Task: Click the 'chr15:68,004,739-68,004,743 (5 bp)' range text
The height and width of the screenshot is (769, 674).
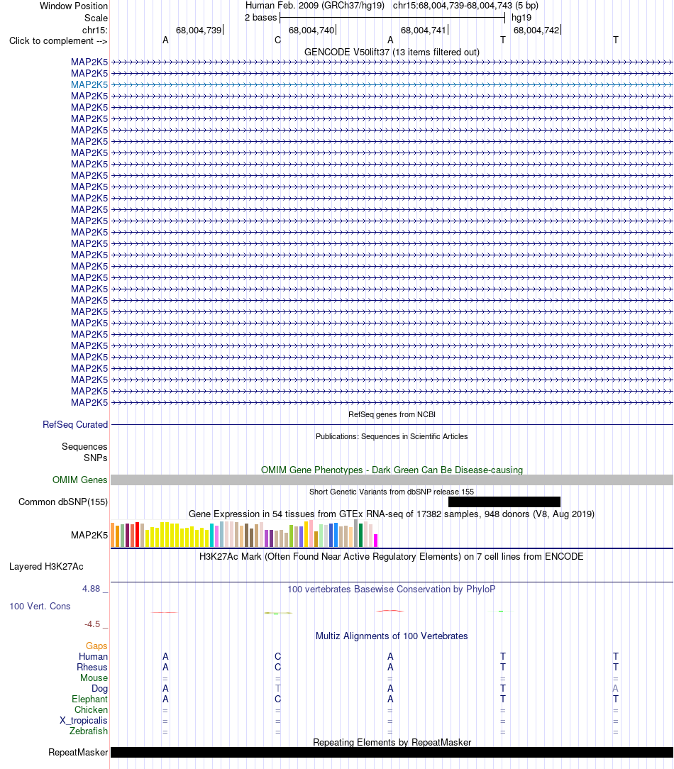Action: click(465, 6)
